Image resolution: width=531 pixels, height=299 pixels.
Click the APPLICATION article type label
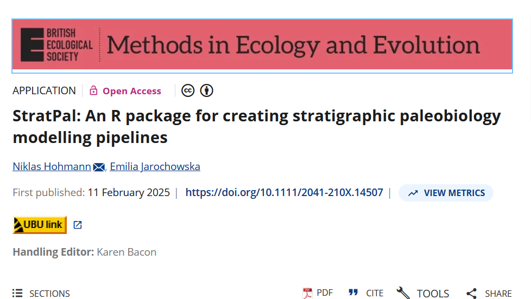click(44, 90)
